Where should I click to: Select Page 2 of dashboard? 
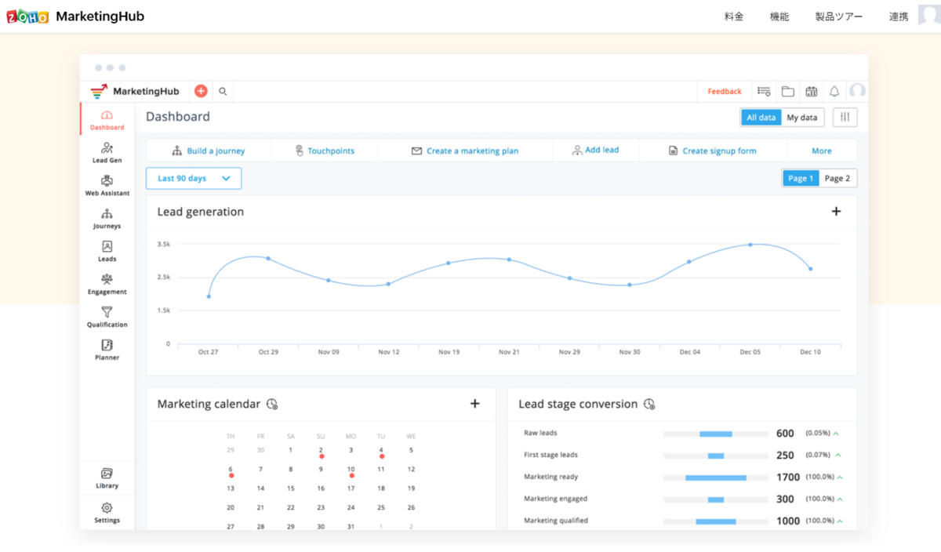click(x=837, y=178)
